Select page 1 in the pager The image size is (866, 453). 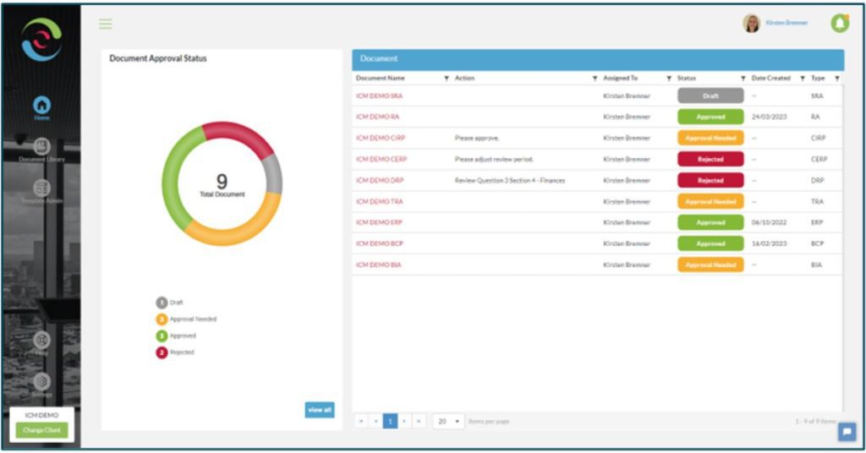390,422
